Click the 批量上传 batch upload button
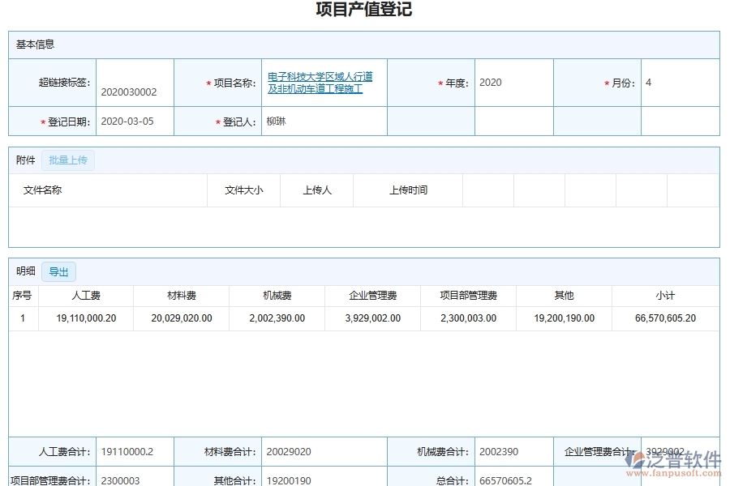Screen dimensions: 730x486 click(x=68, y=160)
